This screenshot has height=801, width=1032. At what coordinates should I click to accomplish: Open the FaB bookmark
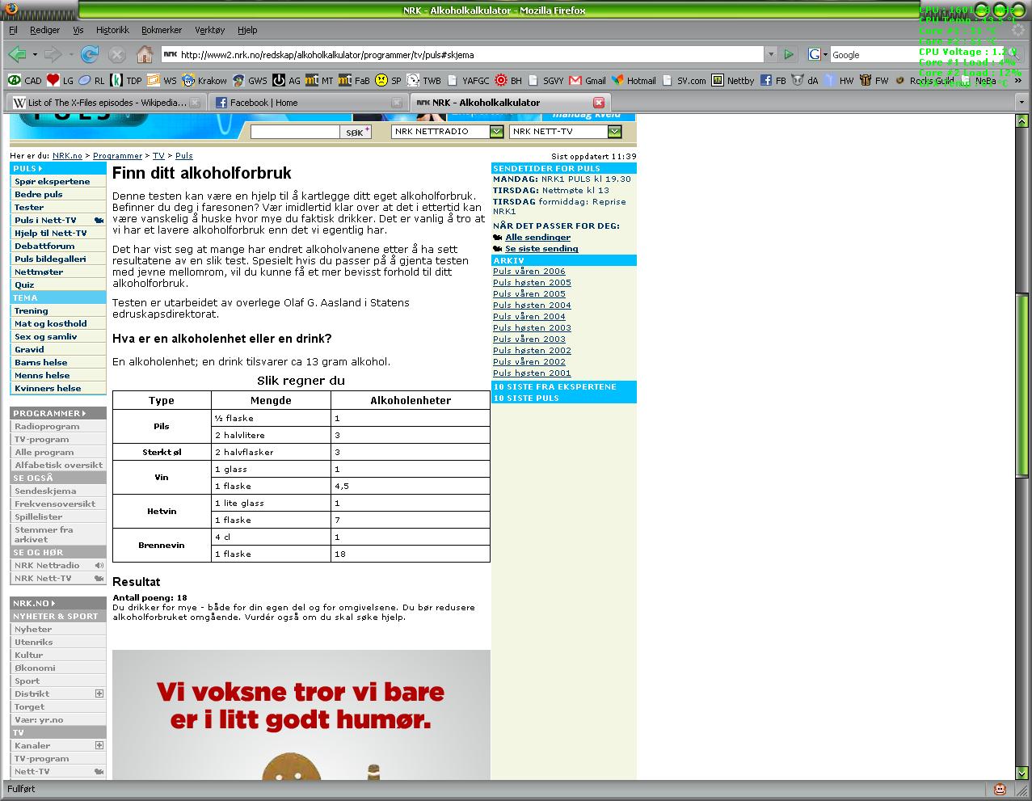354,80
